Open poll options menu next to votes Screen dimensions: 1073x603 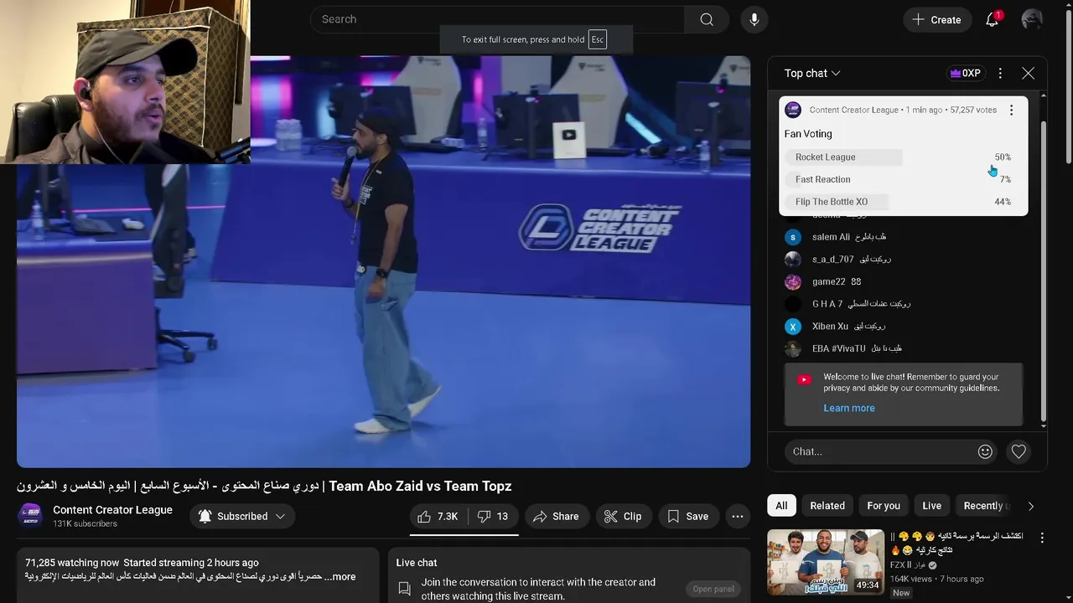[1011, 110]
